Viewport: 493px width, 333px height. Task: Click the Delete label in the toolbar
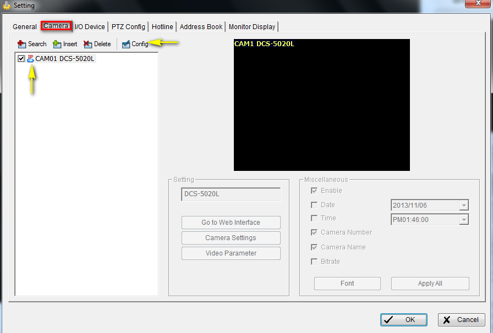point(102,44)
